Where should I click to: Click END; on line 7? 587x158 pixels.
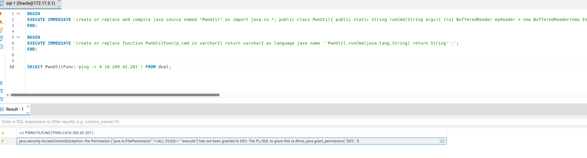(32, 49)
